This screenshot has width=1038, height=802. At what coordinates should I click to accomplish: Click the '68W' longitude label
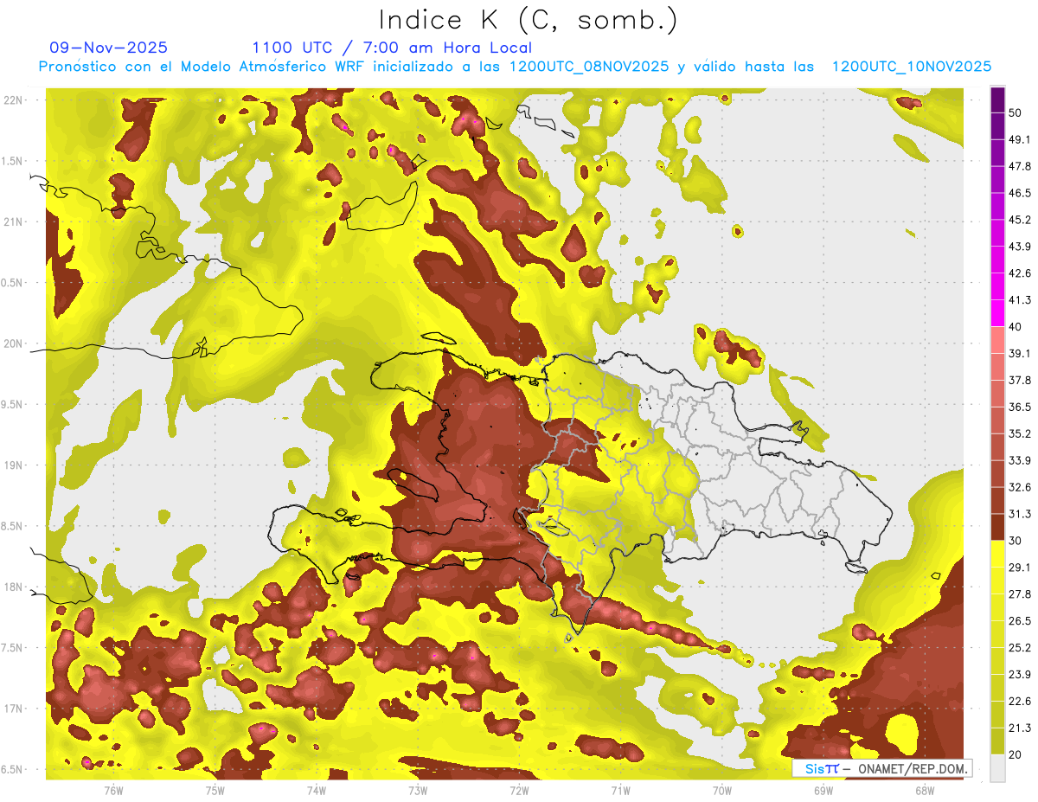coord(925,791)
